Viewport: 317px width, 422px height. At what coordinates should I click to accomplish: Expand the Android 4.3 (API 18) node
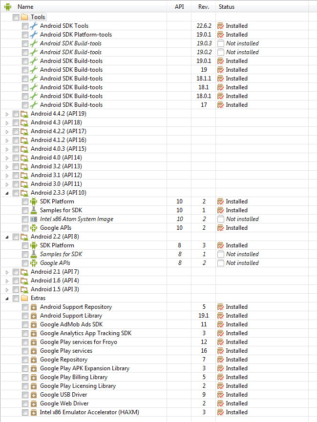point(7,122)
